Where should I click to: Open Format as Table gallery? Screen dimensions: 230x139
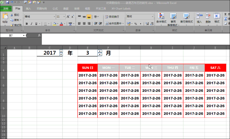[173, 20]
